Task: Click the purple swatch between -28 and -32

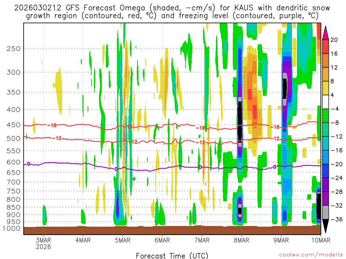Action: point(326,199)
